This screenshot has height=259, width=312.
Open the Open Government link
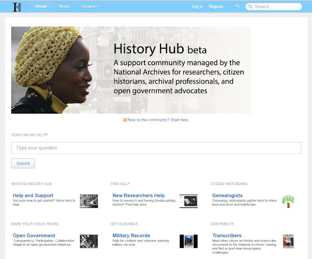tap(34, 236)
